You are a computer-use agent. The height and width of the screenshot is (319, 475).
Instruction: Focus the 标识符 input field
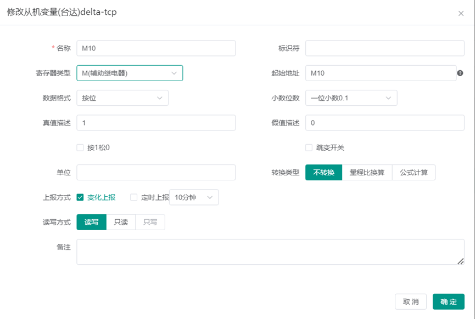[385, 48]
